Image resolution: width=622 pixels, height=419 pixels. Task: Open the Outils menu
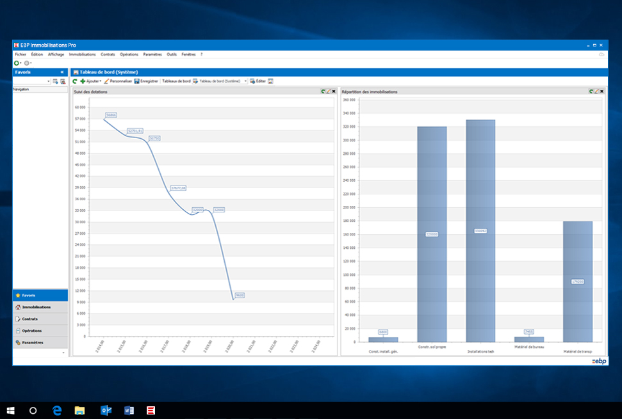[x=172, y=54]
